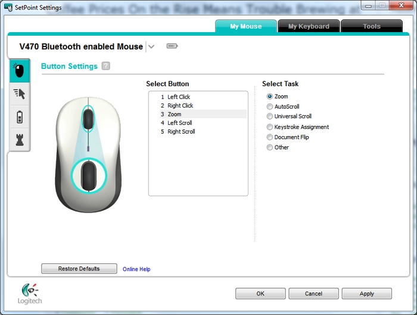
Task: Open the device selection dropdown arrow
Action: pyautogui.click(x=151, y=47)
